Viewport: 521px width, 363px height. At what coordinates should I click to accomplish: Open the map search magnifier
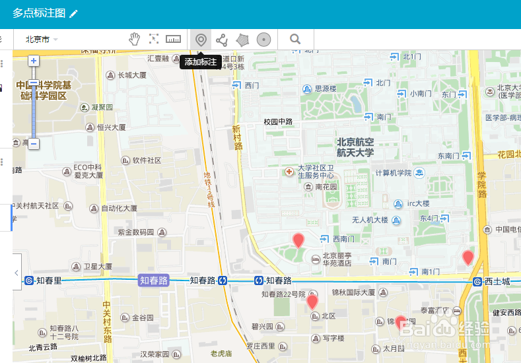tap(295, 39)
